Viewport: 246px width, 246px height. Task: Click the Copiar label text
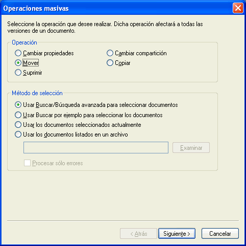(122, 63)
